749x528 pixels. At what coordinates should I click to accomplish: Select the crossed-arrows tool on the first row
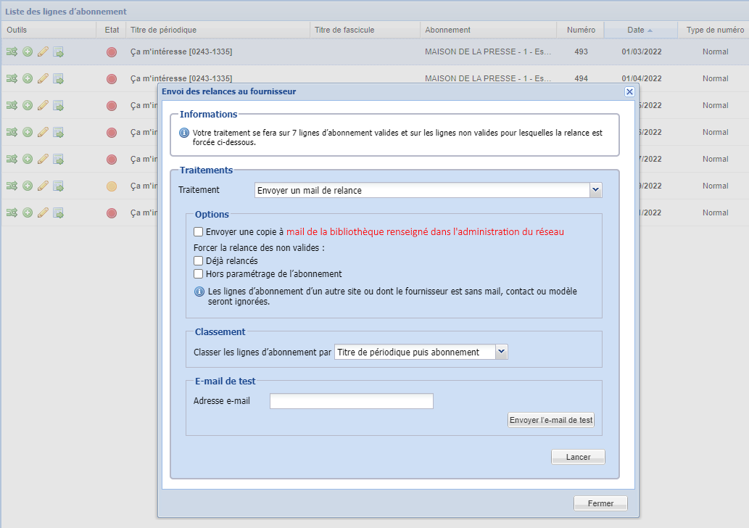[12, 51]
